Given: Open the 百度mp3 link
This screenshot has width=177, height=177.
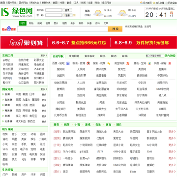Looking at the screenshot, I should coord(85,158).
